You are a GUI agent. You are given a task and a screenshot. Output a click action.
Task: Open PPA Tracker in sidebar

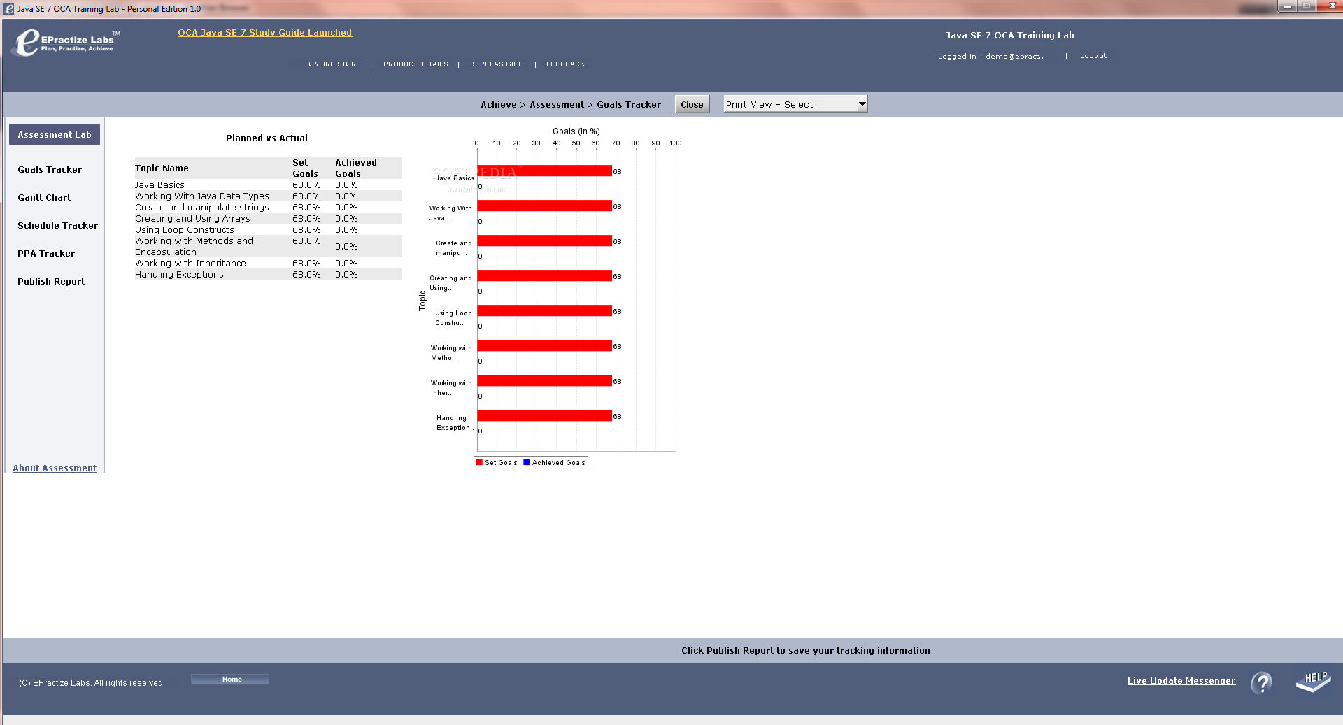click(46, 253)
